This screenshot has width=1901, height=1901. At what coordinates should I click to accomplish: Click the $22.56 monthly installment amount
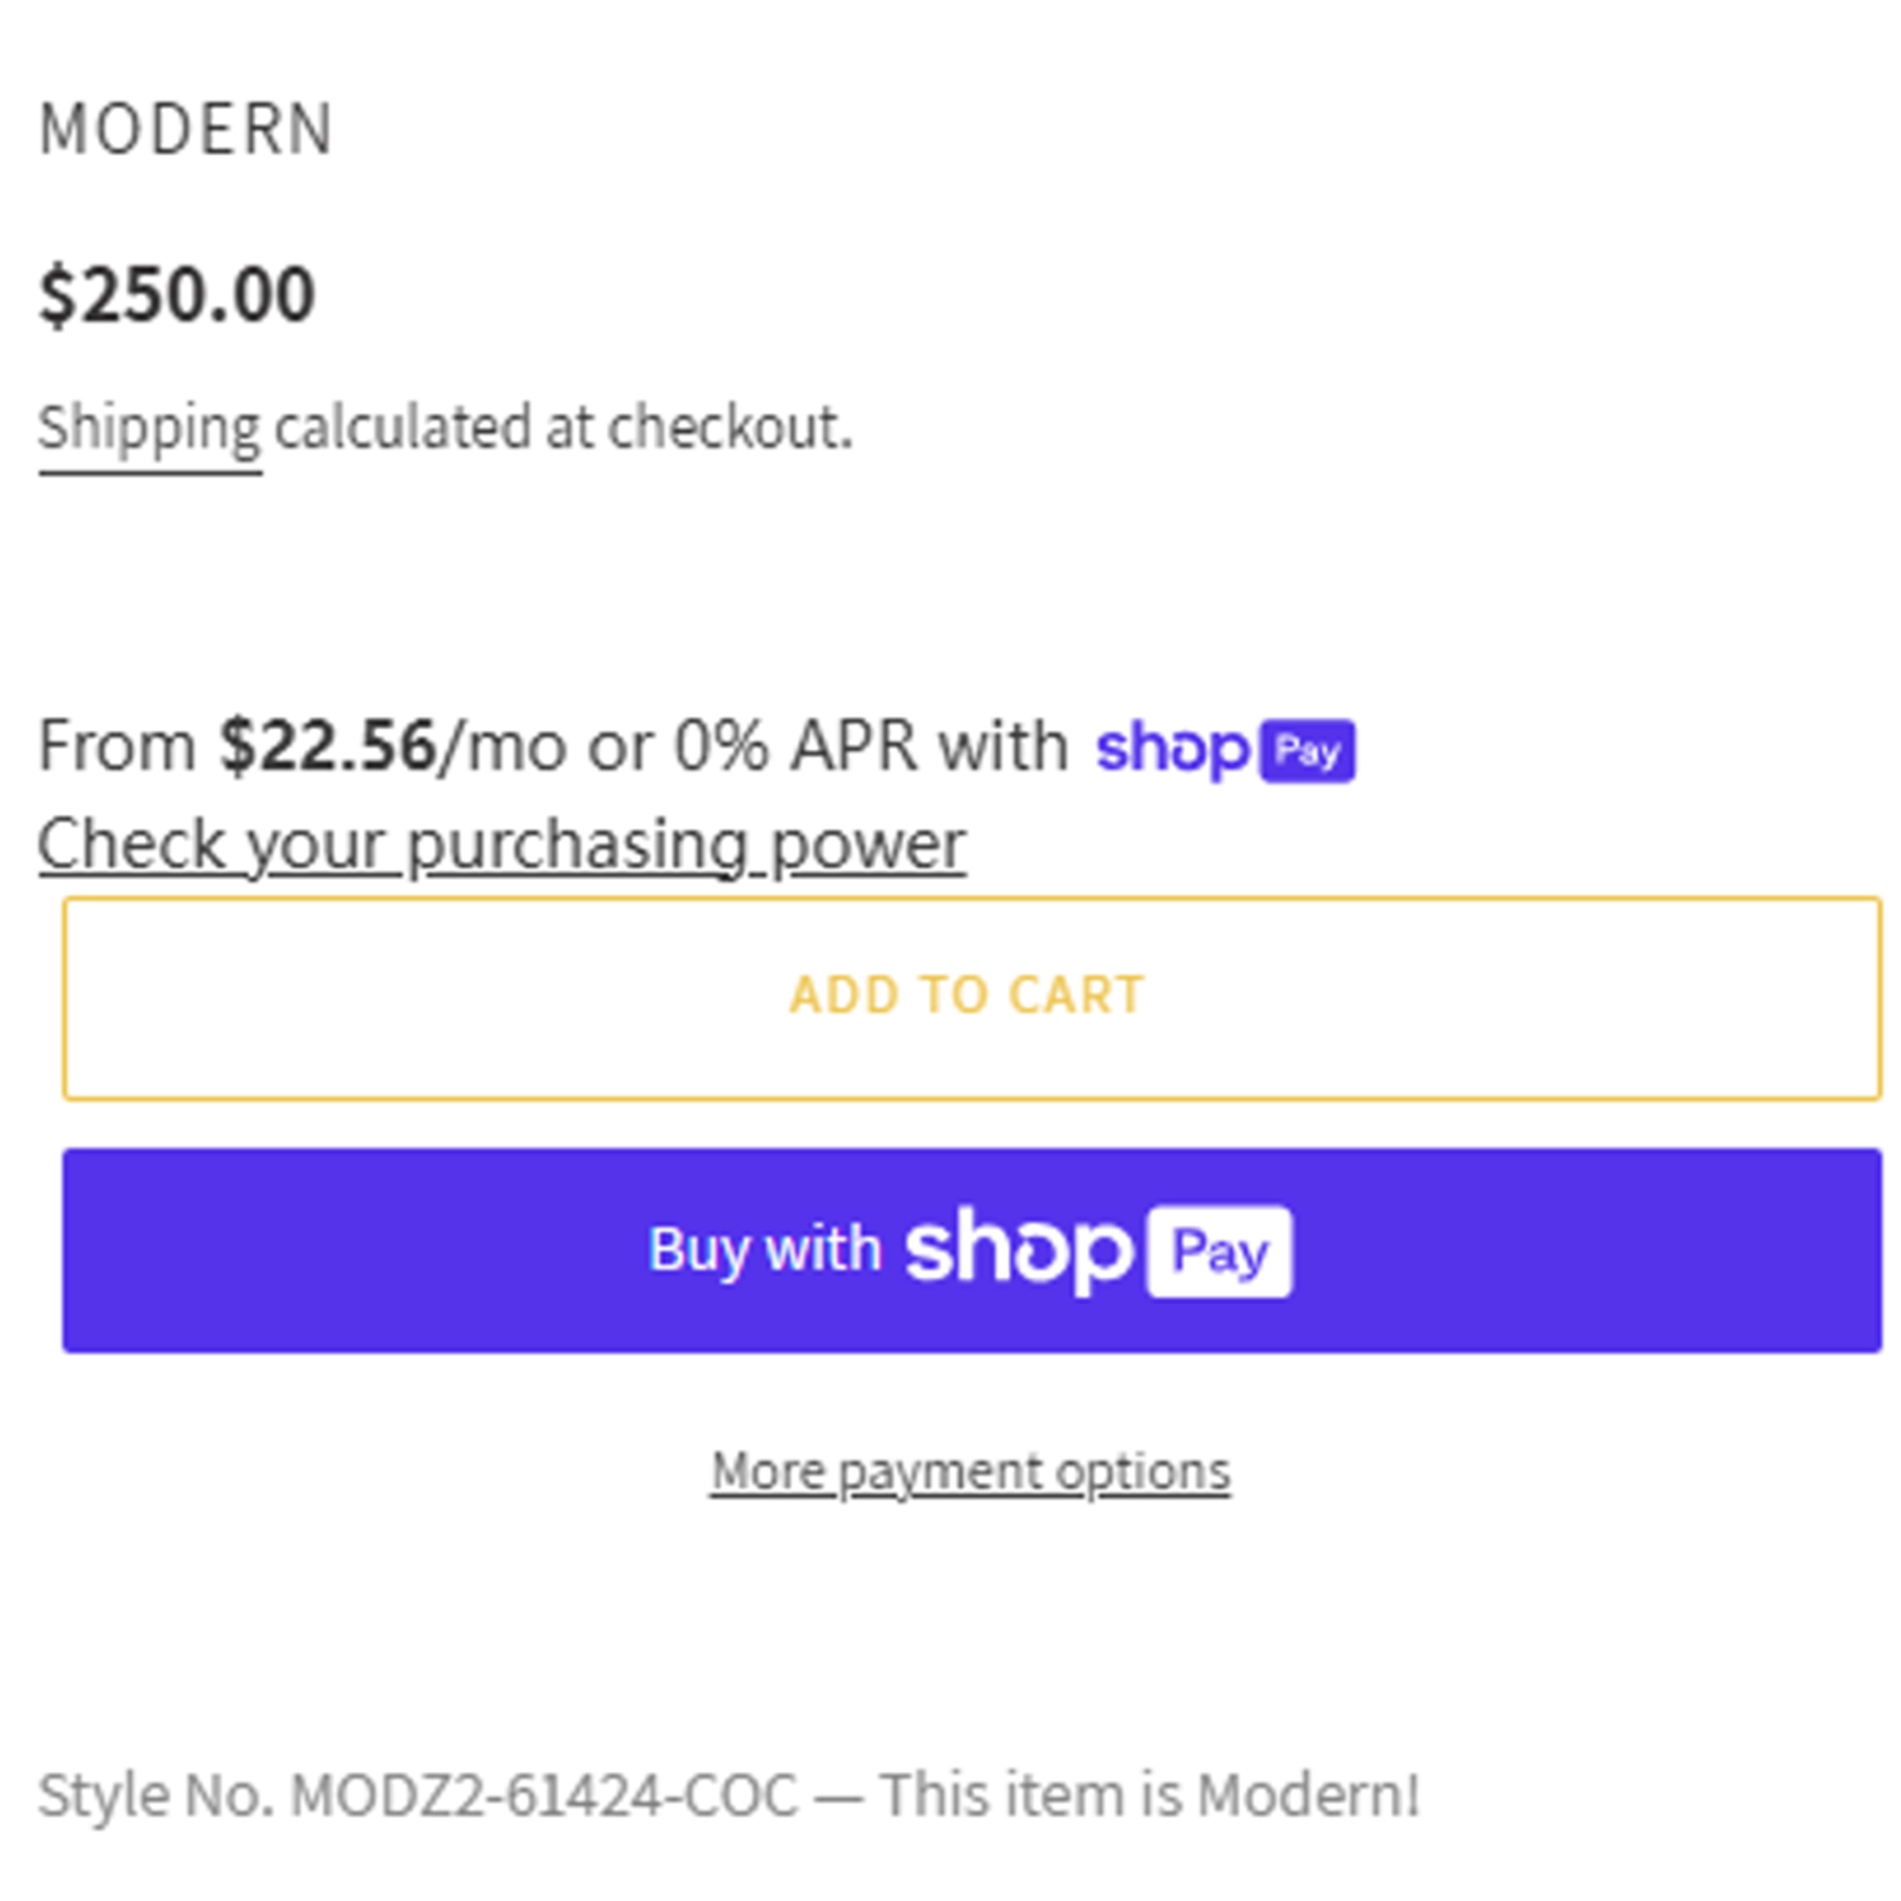click(328, 745)
